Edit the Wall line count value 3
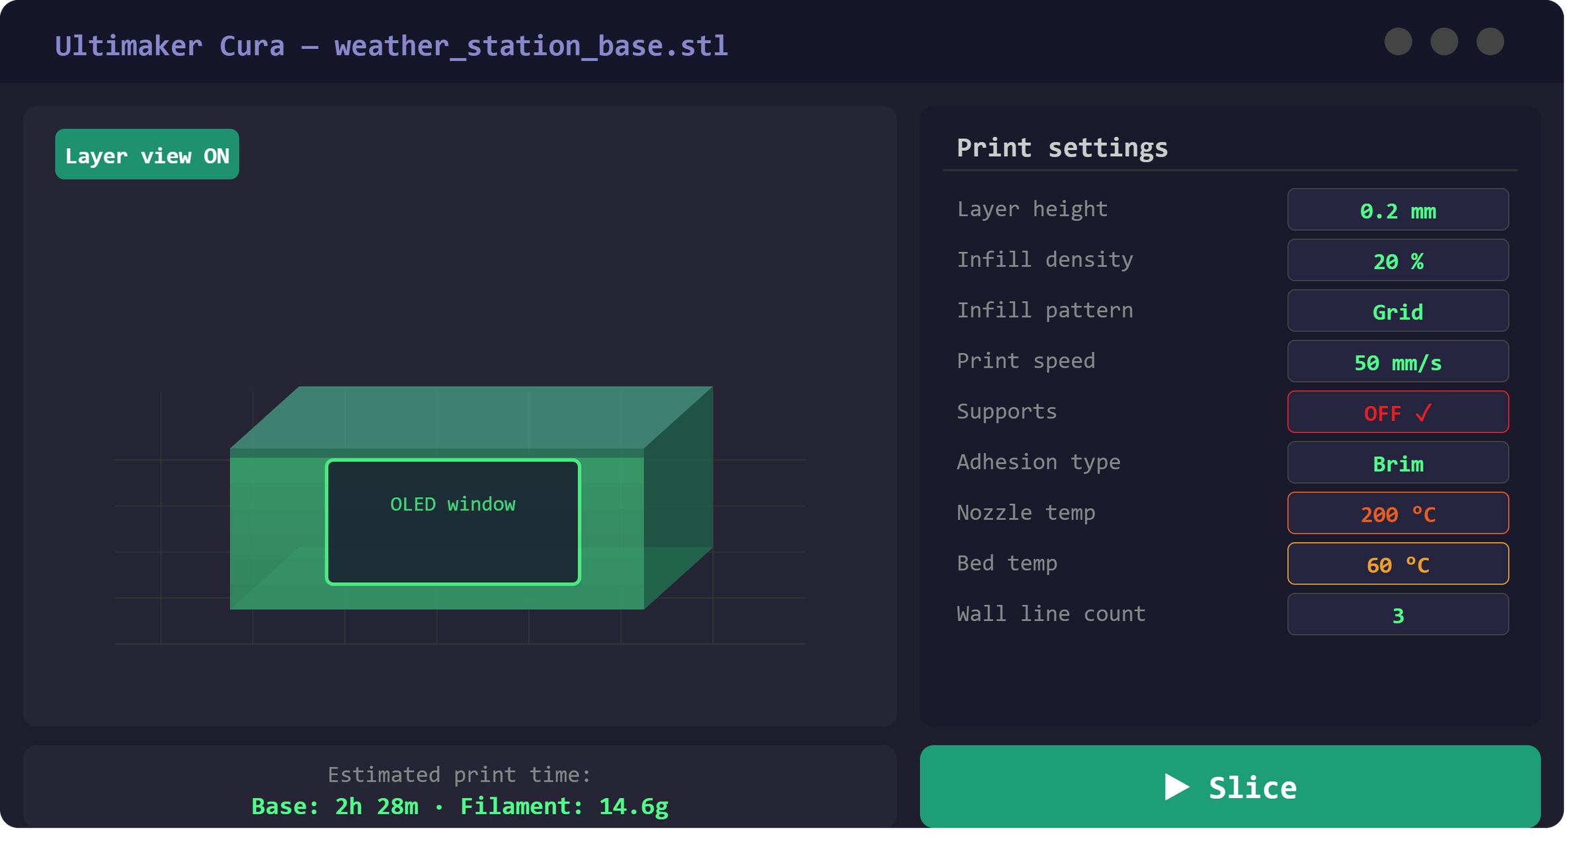This screenshot has width=1587, height=851. pyautogui.click(x=1398, y=614)
